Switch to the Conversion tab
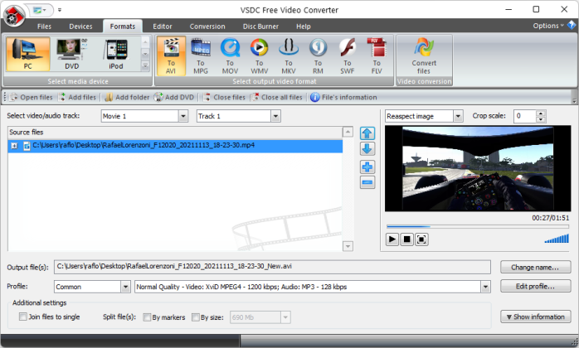 [x=207, y=27]
